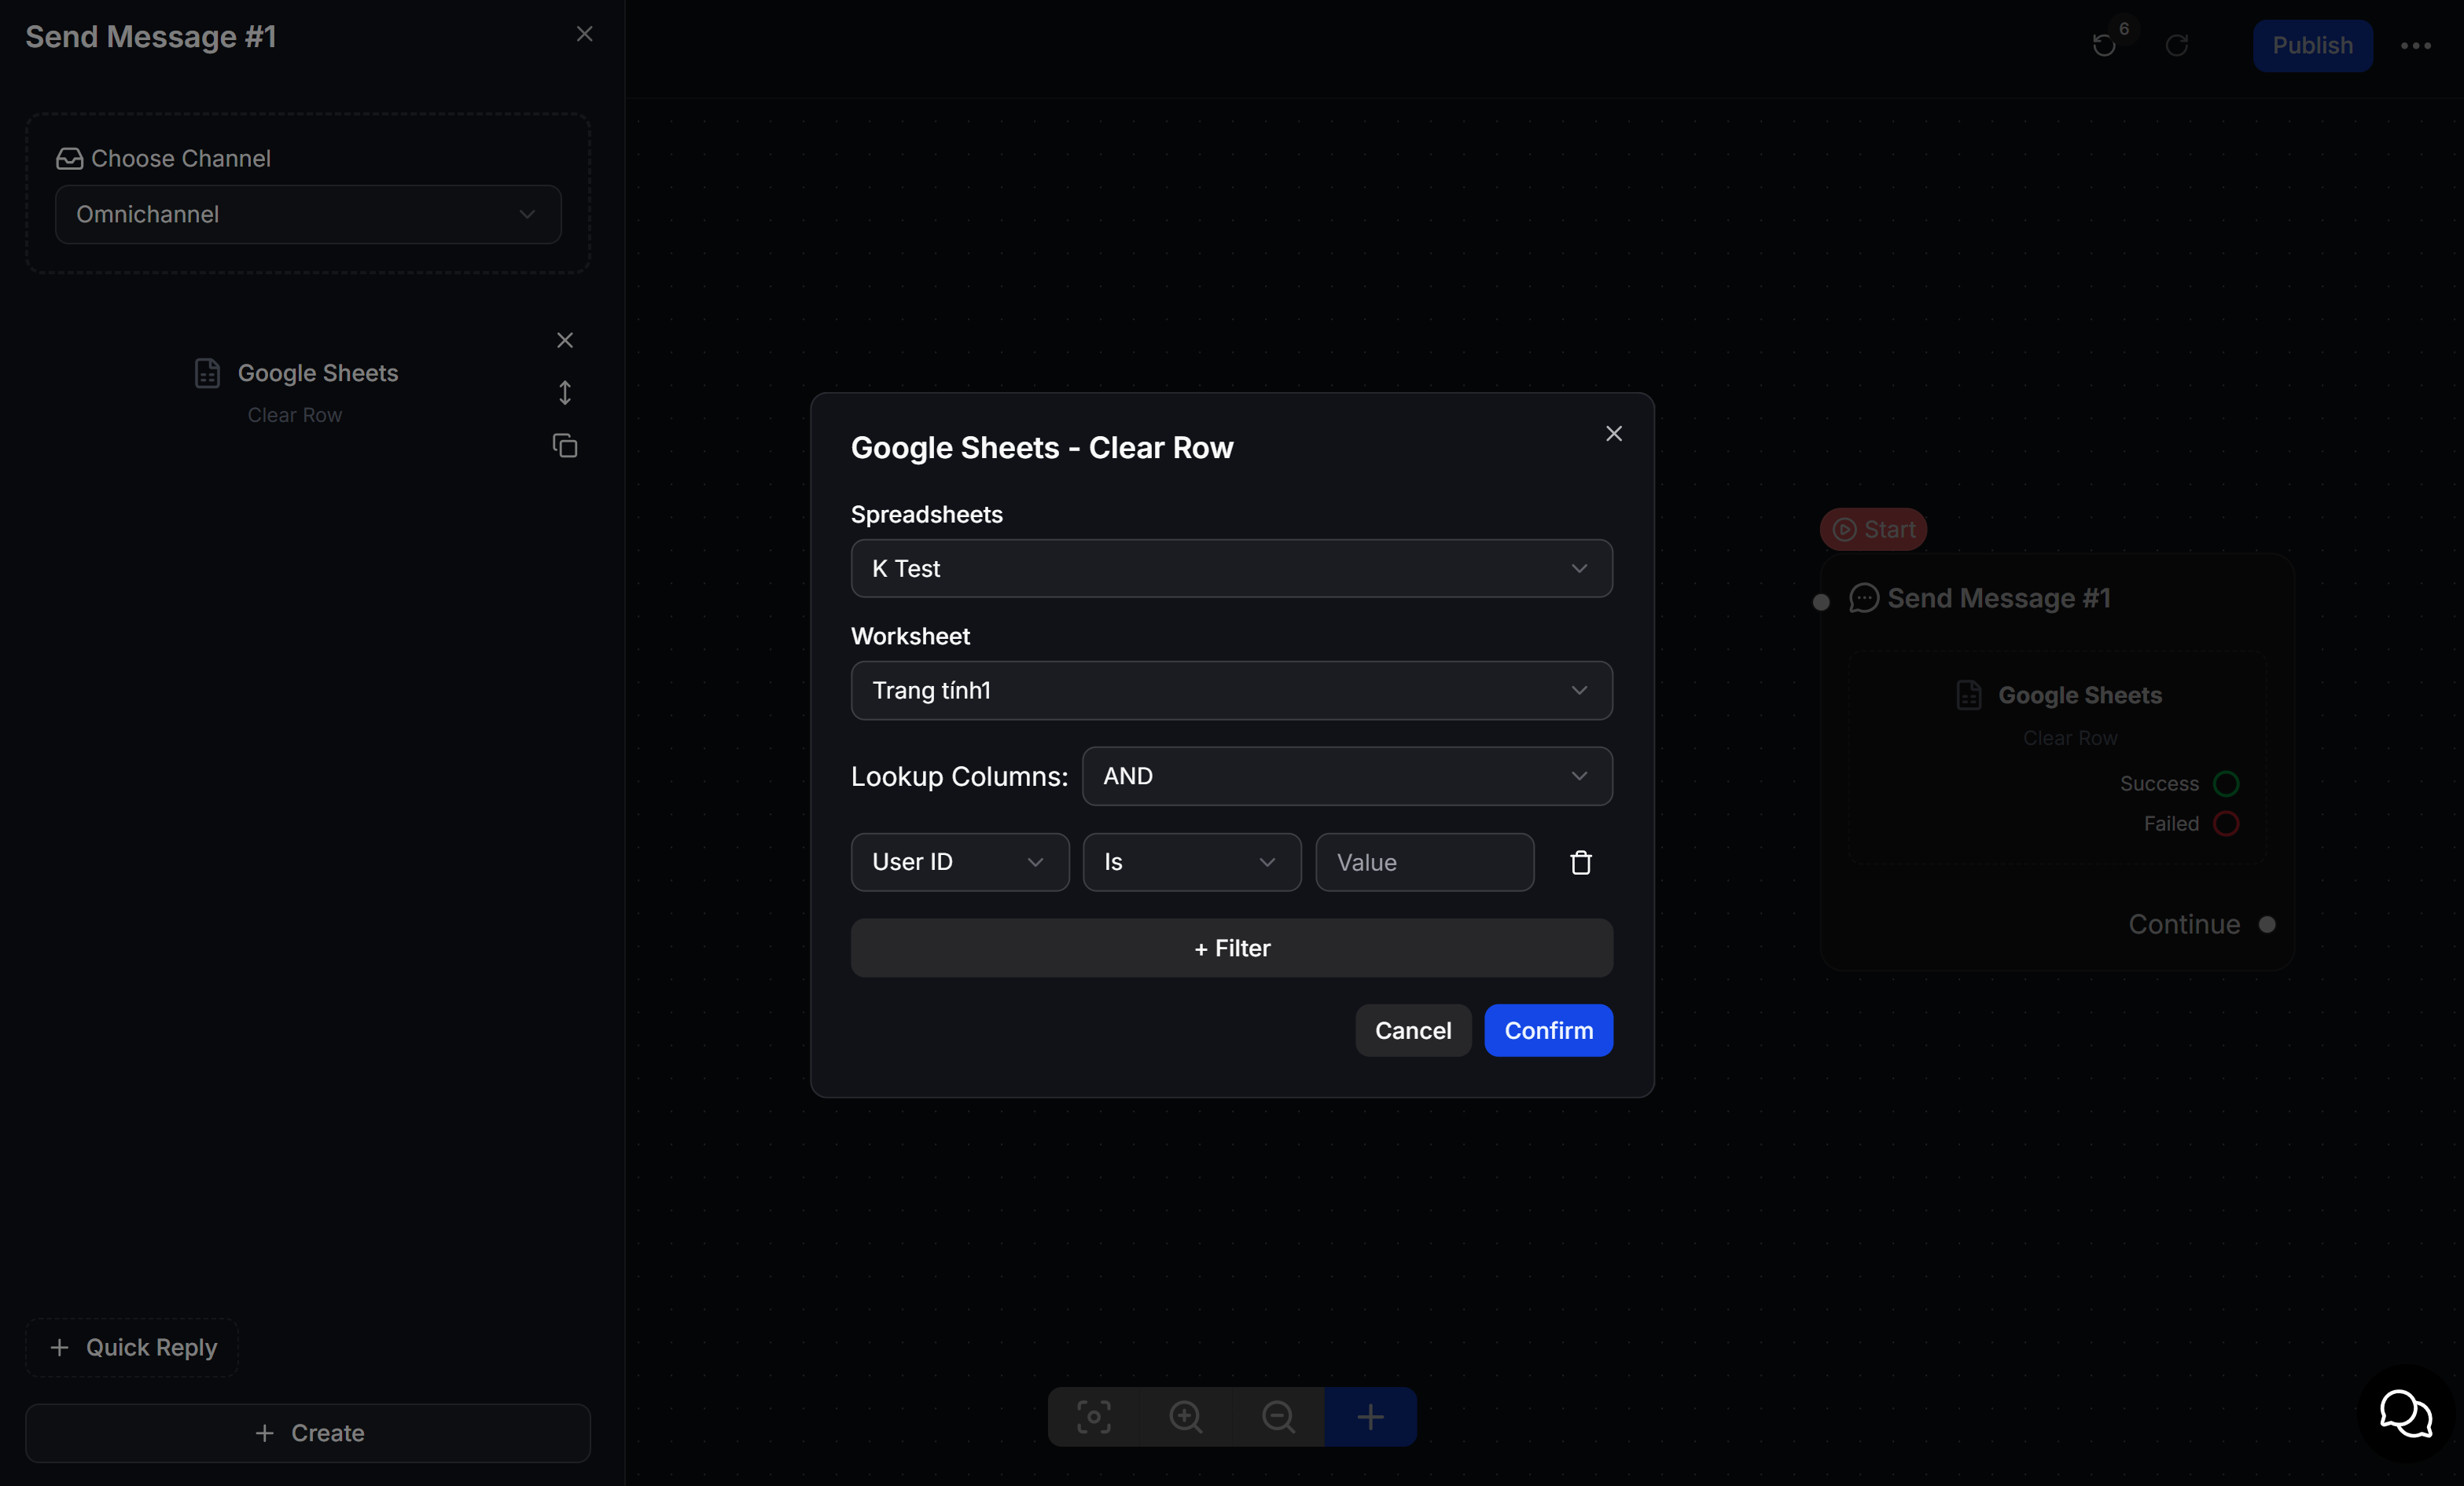
Task: Open the Spreadsheets dropdown showing K Test
Action: click(x=1231, y=569)
